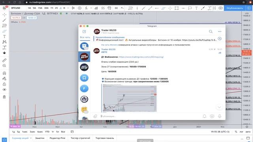Click the blue Опубликовать button

pos(234,8)
